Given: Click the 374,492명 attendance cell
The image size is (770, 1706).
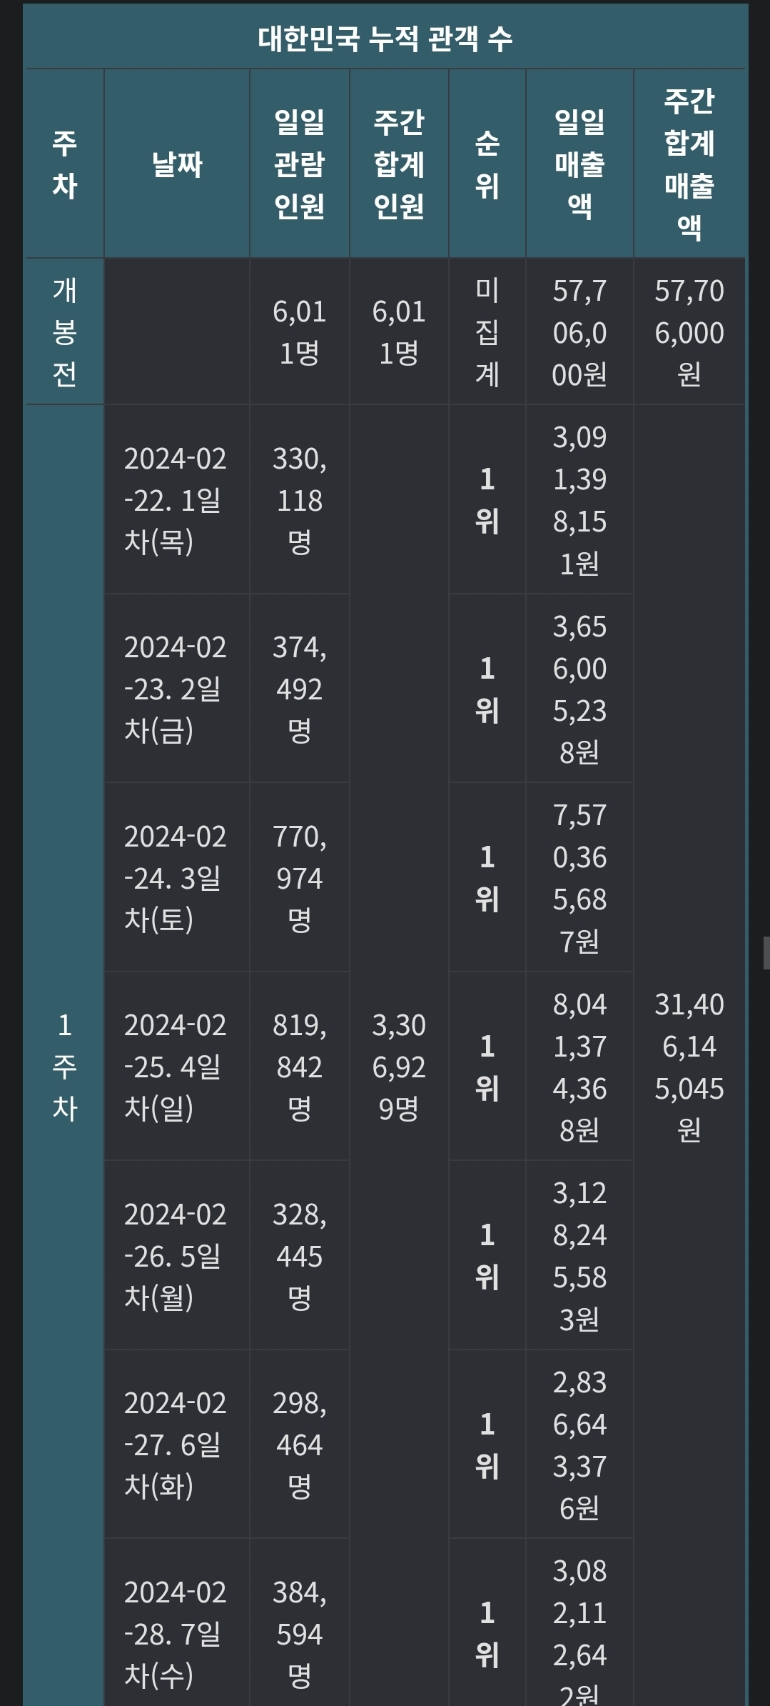Looking at the screenshot, I should pyautogui.click(x=299, y=689).
